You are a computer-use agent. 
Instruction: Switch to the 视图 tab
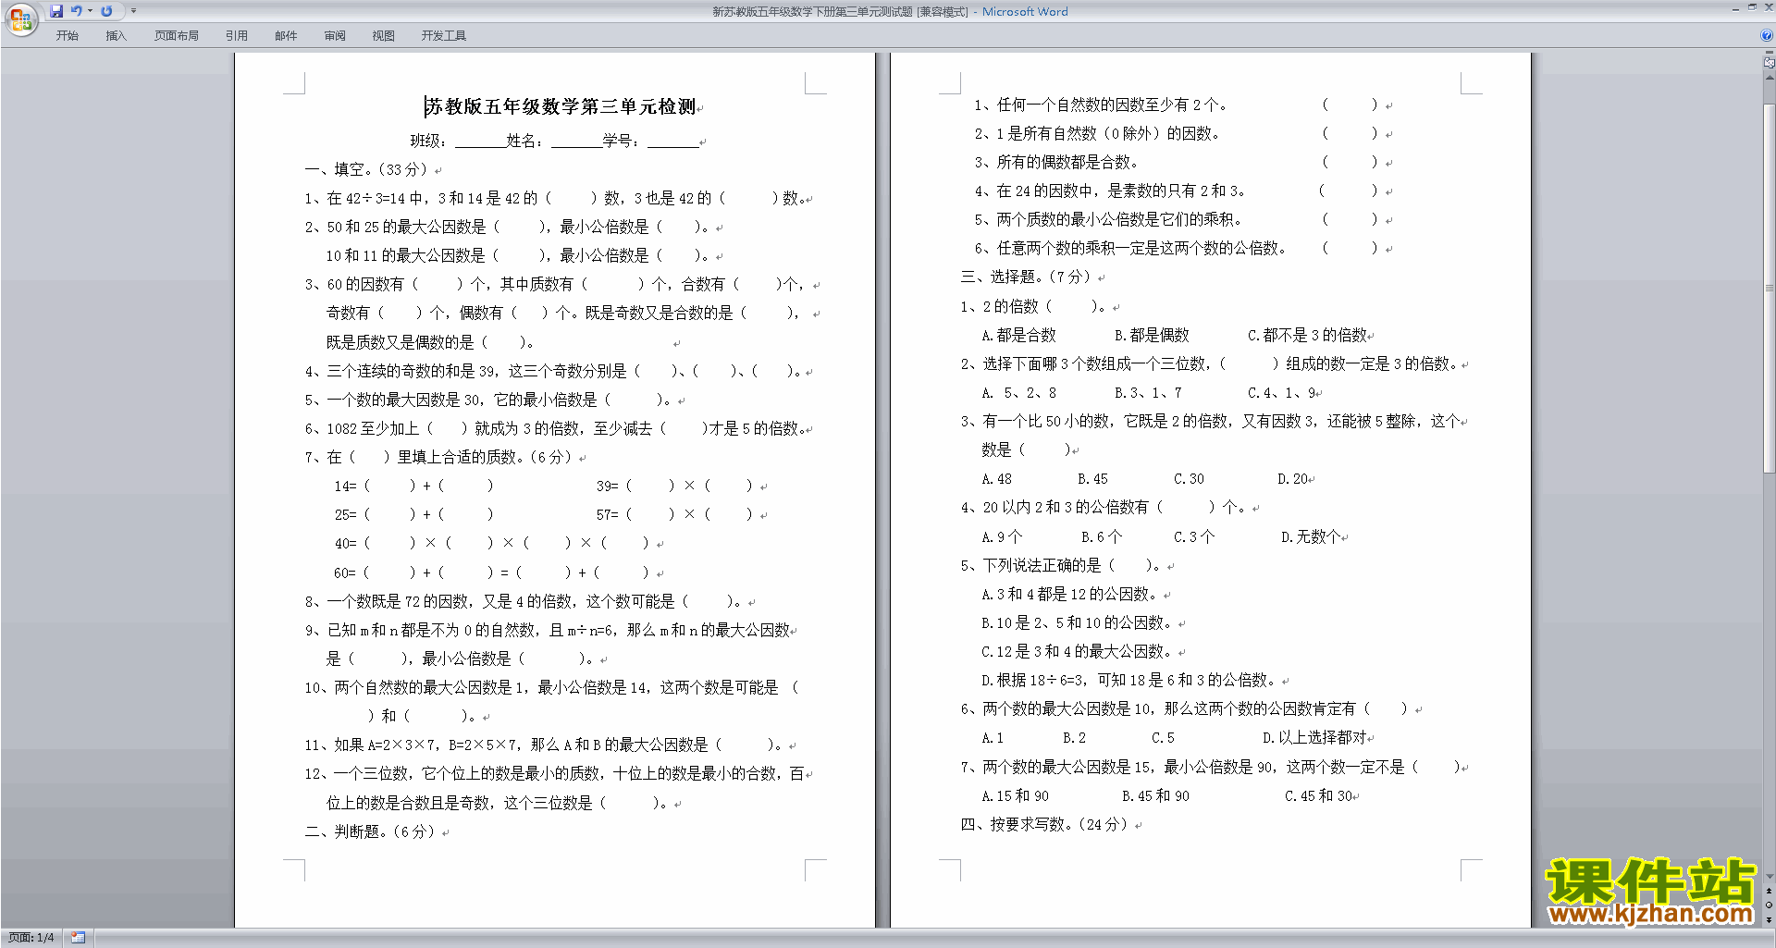383,36
